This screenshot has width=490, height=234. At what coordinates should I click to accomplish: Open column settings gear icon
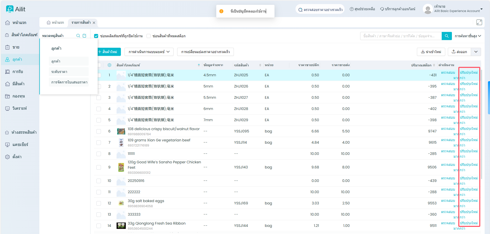tap(109, 65)
